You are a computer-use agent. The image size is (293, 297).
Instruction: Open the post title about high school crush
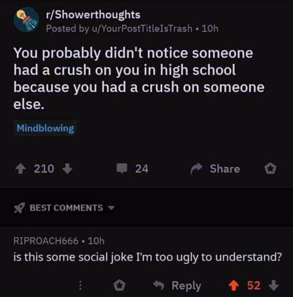139,79
